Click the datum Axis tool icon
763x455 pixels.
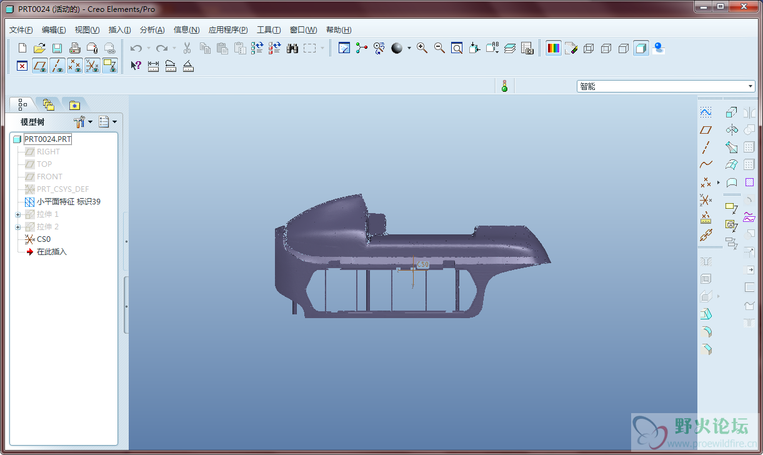(706, 147)
